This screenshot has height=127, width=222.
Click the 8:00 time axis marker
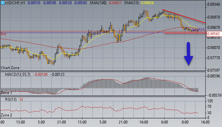(164, 122)
